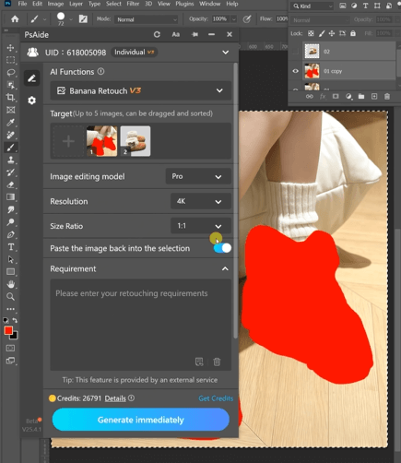Select the 01 copy layer thumbnail
Screen dimensions: 401x463
point(312,71)
